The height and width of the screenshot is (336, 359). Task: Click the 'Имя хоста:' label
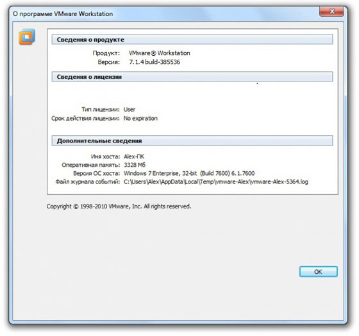click(x=105, y=156)
